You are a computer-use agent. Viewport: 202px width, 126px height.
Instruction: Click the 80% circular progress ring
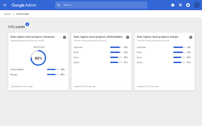(38, 58)
